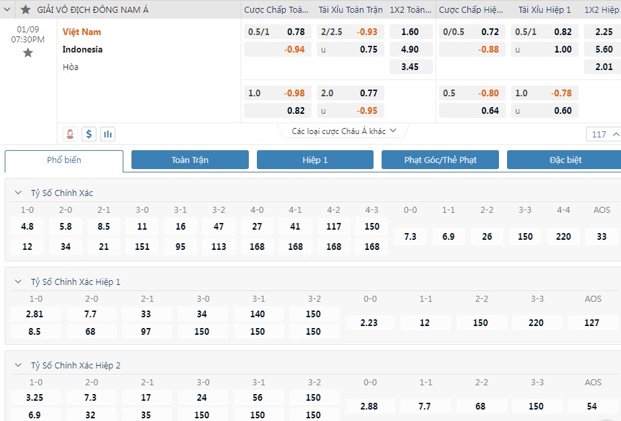This screenshot has width=621, height=421.
Task: Open the red person icon under the match
Action: (x=70, y=134)
